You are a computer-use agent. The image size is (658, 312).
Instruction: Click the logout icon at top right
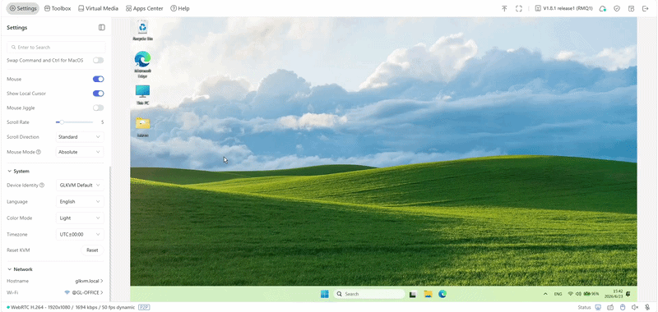click(x=646, y=8)
